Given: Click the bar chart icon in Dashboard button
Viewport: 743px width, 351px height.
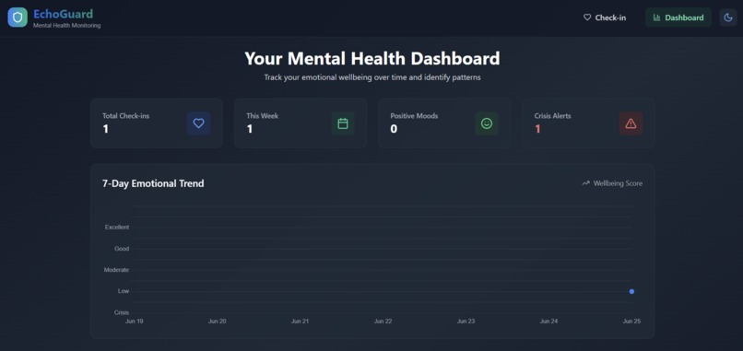Looking at the screenshot, I should [656, 18].
